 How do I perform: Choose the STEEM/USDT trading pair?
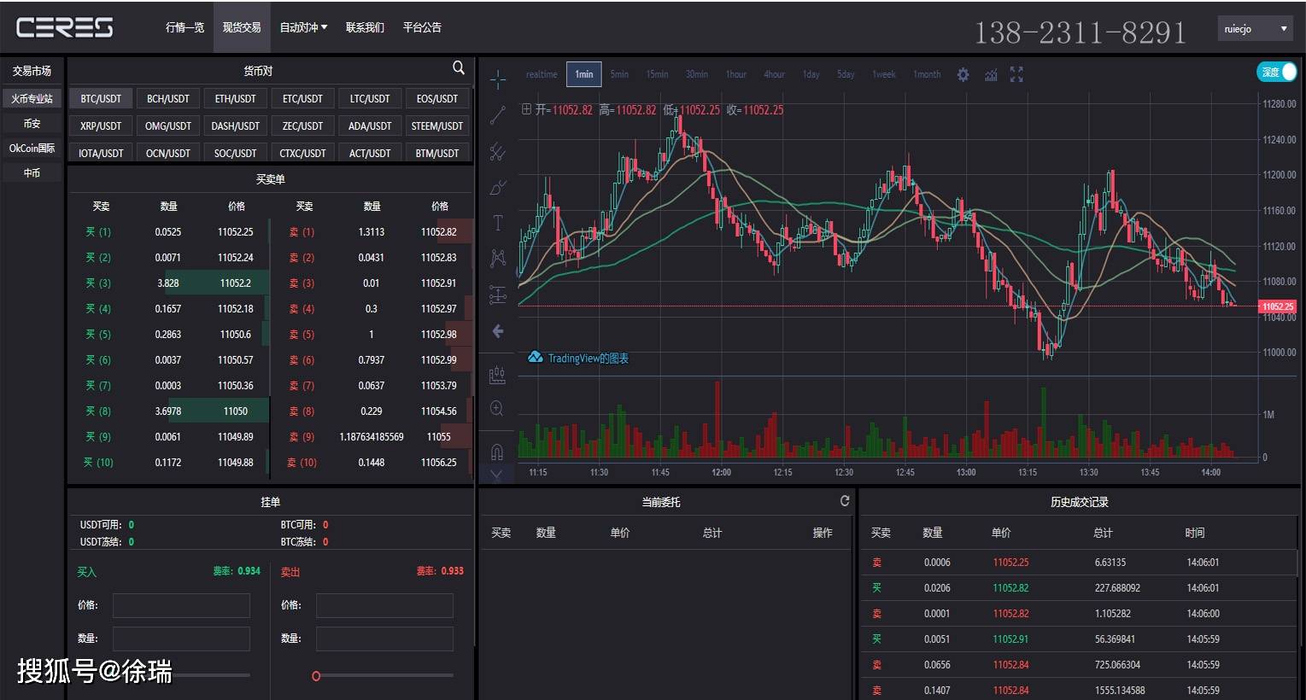[x=437, y=126]
